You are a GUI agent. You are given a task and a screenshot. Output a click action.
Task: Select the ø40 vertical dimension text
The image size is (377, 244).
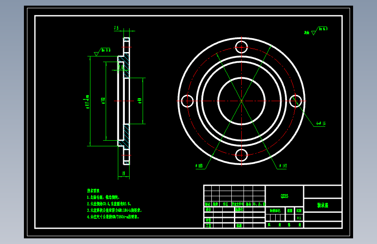tap(140, 101)
